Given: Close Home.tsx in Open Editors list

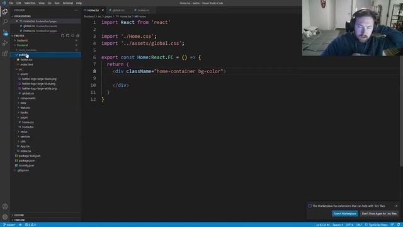Looking at the screenshot, I should click(x=17, y=21).
